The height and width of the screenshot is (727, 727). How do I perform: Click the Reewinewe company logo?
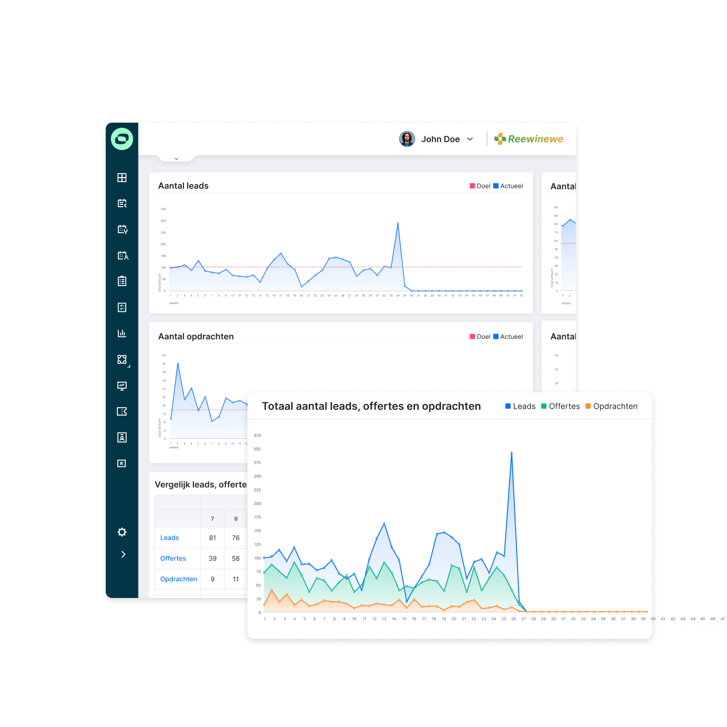[529, 139]
